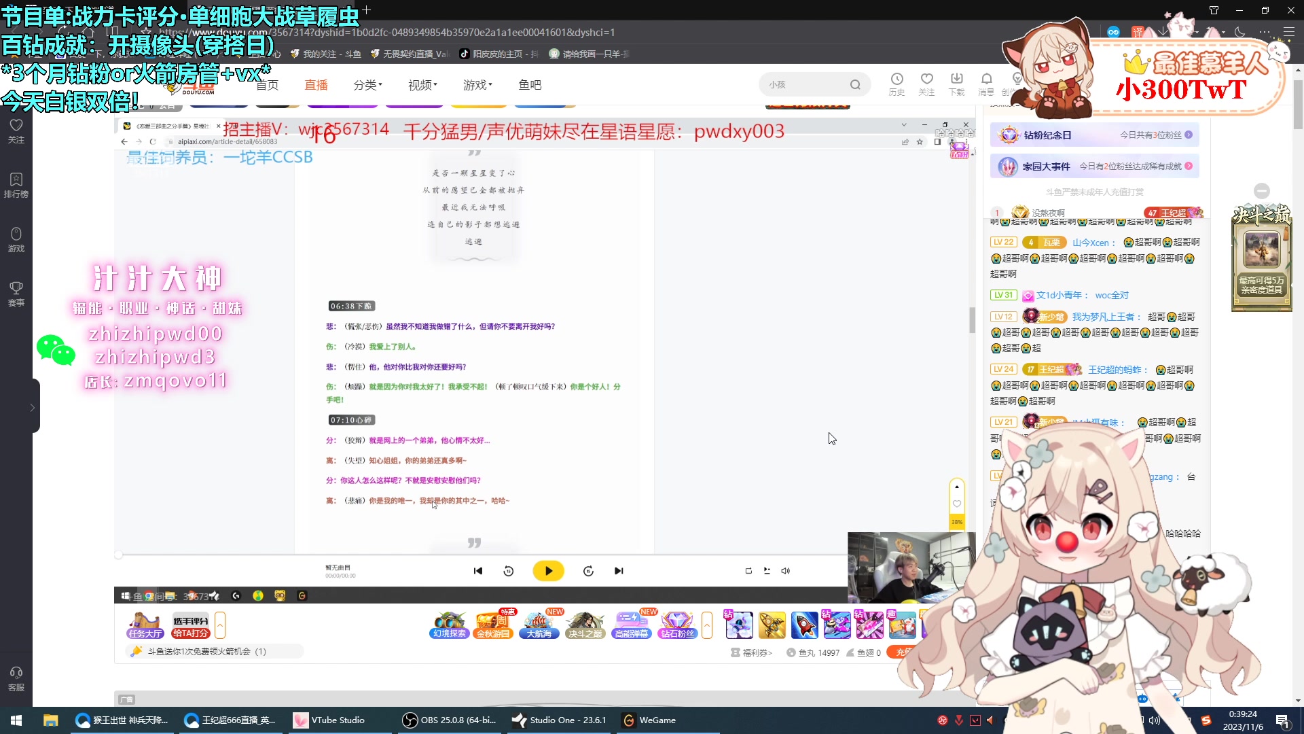This screenshot has width=1304, height=734.
Task: Expand the 游戏 dropdown in navigation
Action: click(477, 85)
